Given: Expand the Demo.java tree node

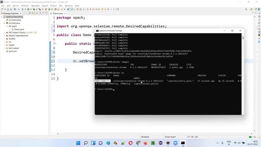Looking at the screenshot, I should coord(10,29).
